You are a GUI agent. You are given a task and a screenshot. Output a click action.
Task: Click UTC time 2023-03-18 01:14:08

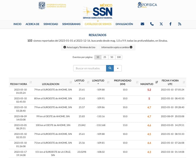(173, 152)
